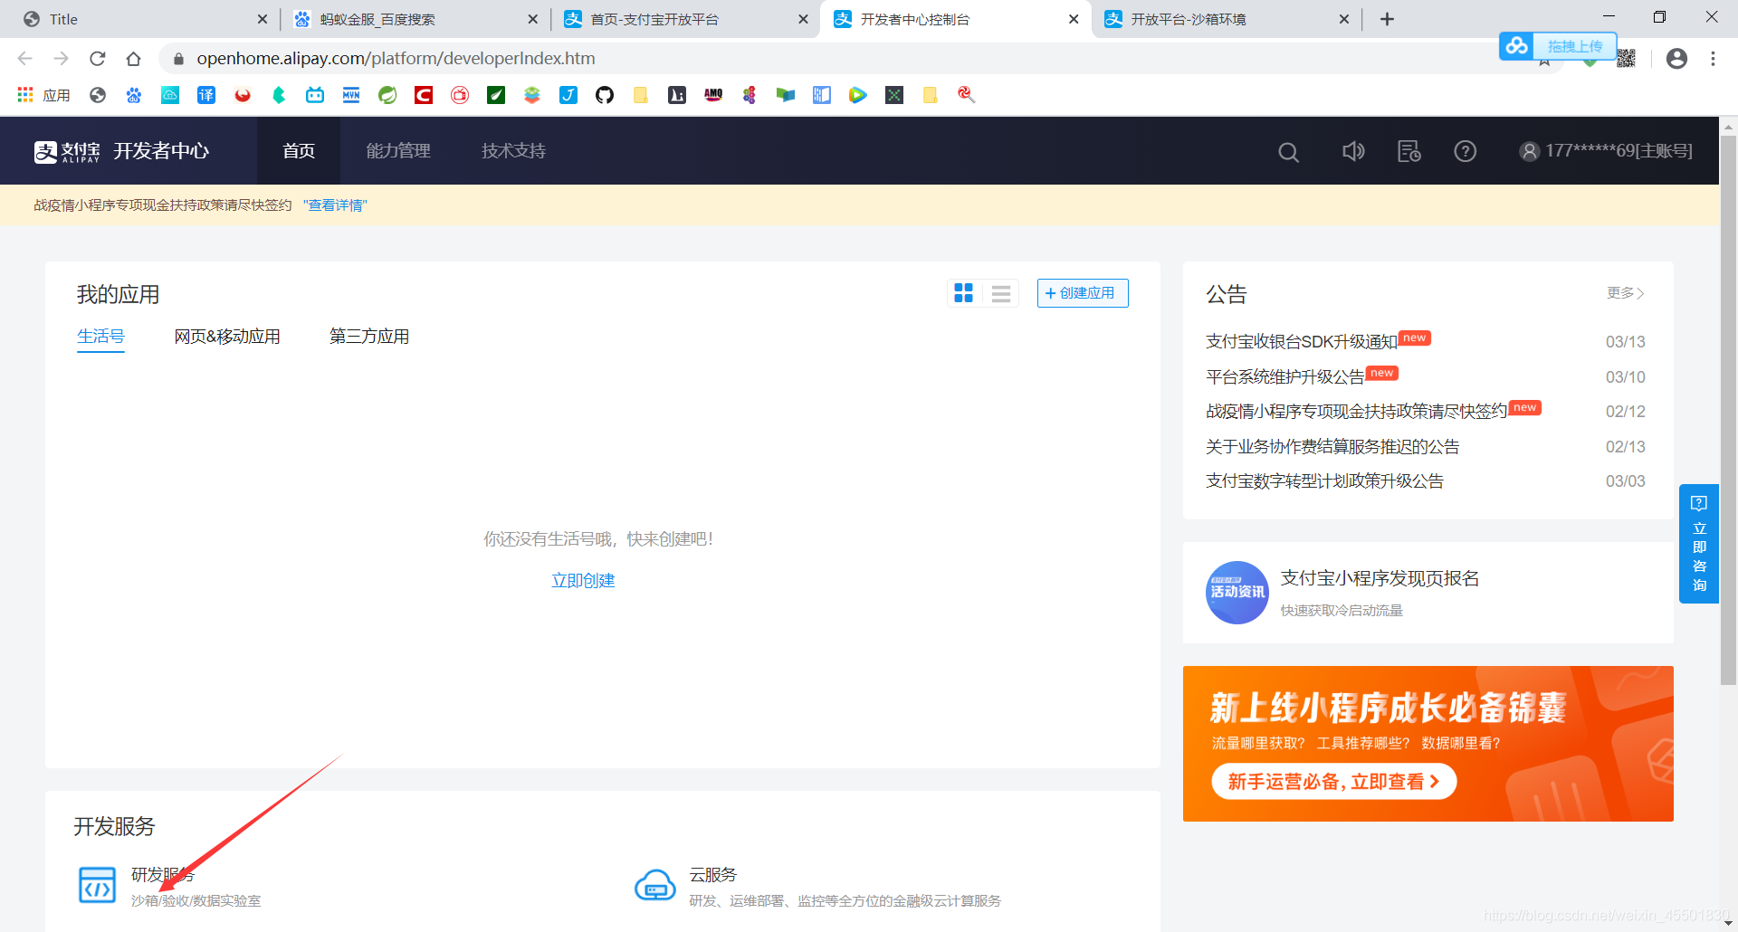
Task: Open 应用 apps shortcut in bookmarks bar
Action: pos(43,95)
